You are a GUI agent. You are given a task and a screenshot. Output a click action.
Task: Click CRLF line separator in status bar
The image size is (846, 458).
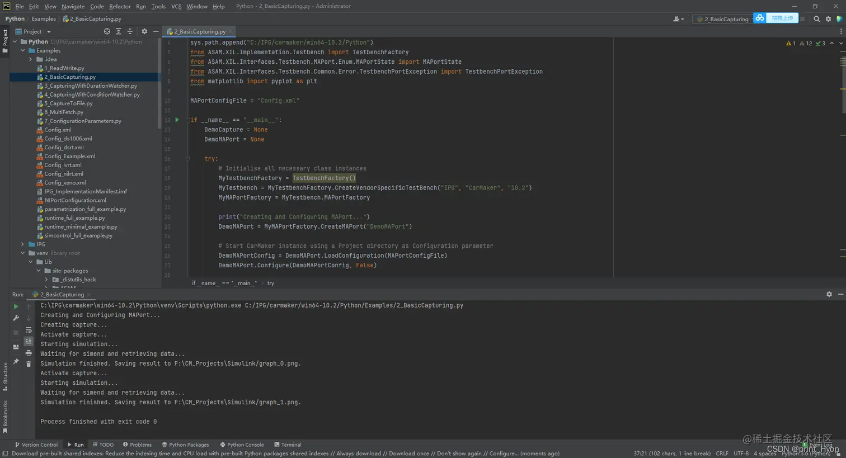coord(722,454)
